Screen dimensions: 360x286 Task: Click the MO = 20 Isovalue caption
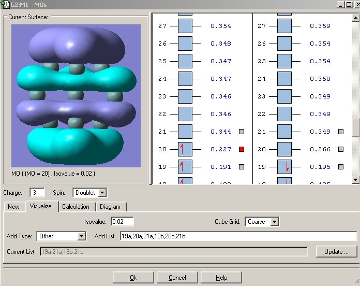pos(53,174)
